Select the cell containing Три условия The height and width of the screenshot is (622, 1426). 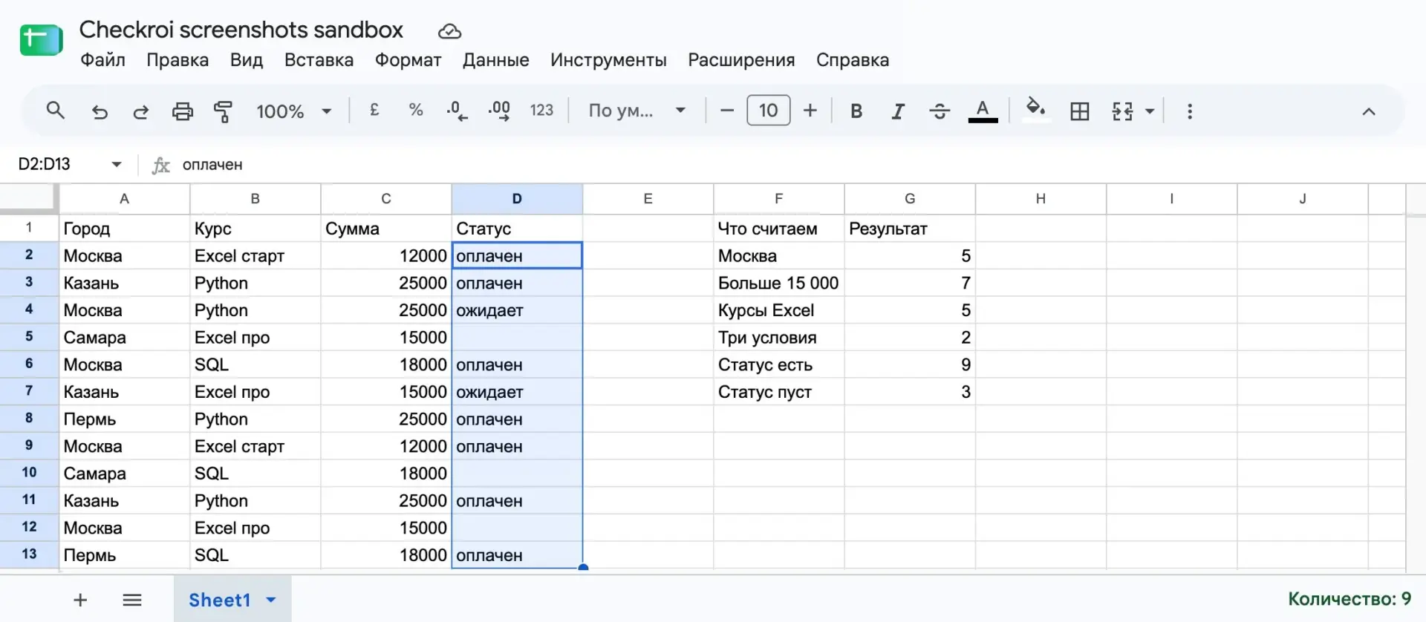(778, 338)
